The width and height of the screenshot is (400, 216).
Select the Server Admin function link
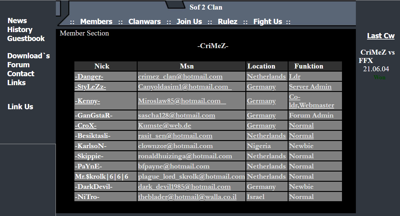click(x=310, y=87)
